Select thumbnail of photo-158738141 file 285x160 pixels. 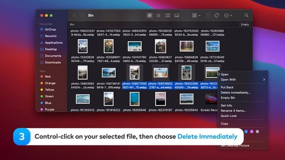[x=109, y=72]
